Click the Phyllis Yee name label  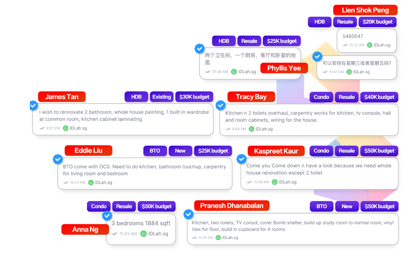(x=284, y=68)
